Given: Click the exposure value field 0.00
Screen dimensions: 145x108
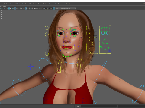Looking at the screenshot, I should coord(44,8).
